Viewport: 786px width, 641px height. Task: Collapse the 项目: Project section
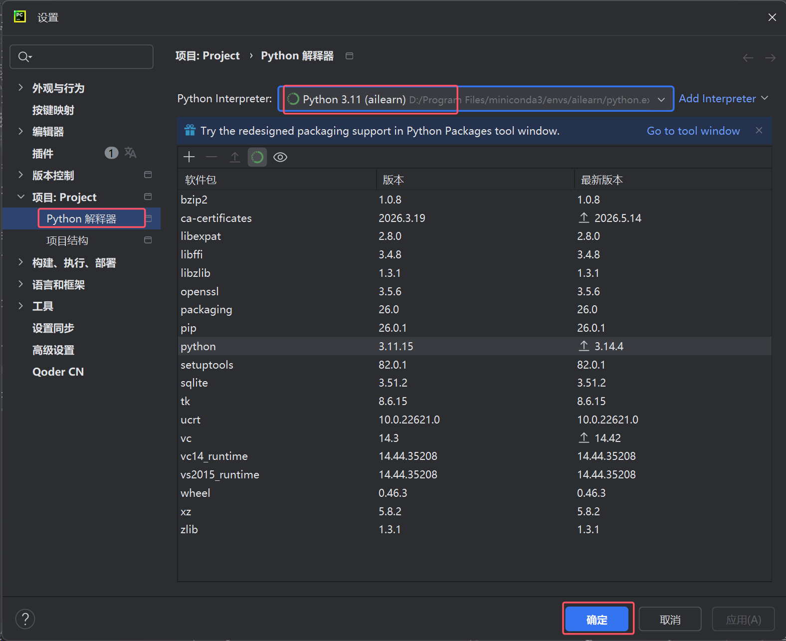(20, 197)
